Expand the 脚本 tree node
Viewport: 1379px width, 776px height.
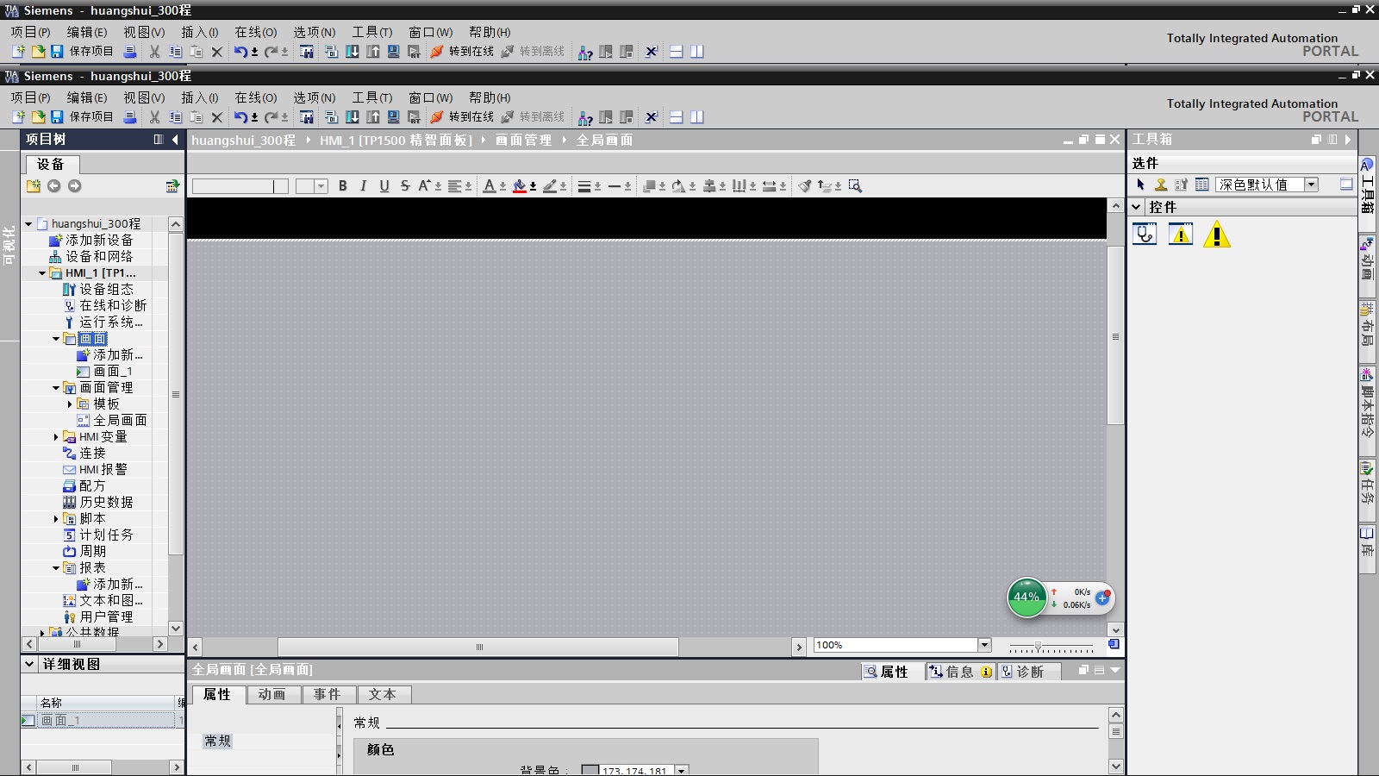(x=56, y=519)
